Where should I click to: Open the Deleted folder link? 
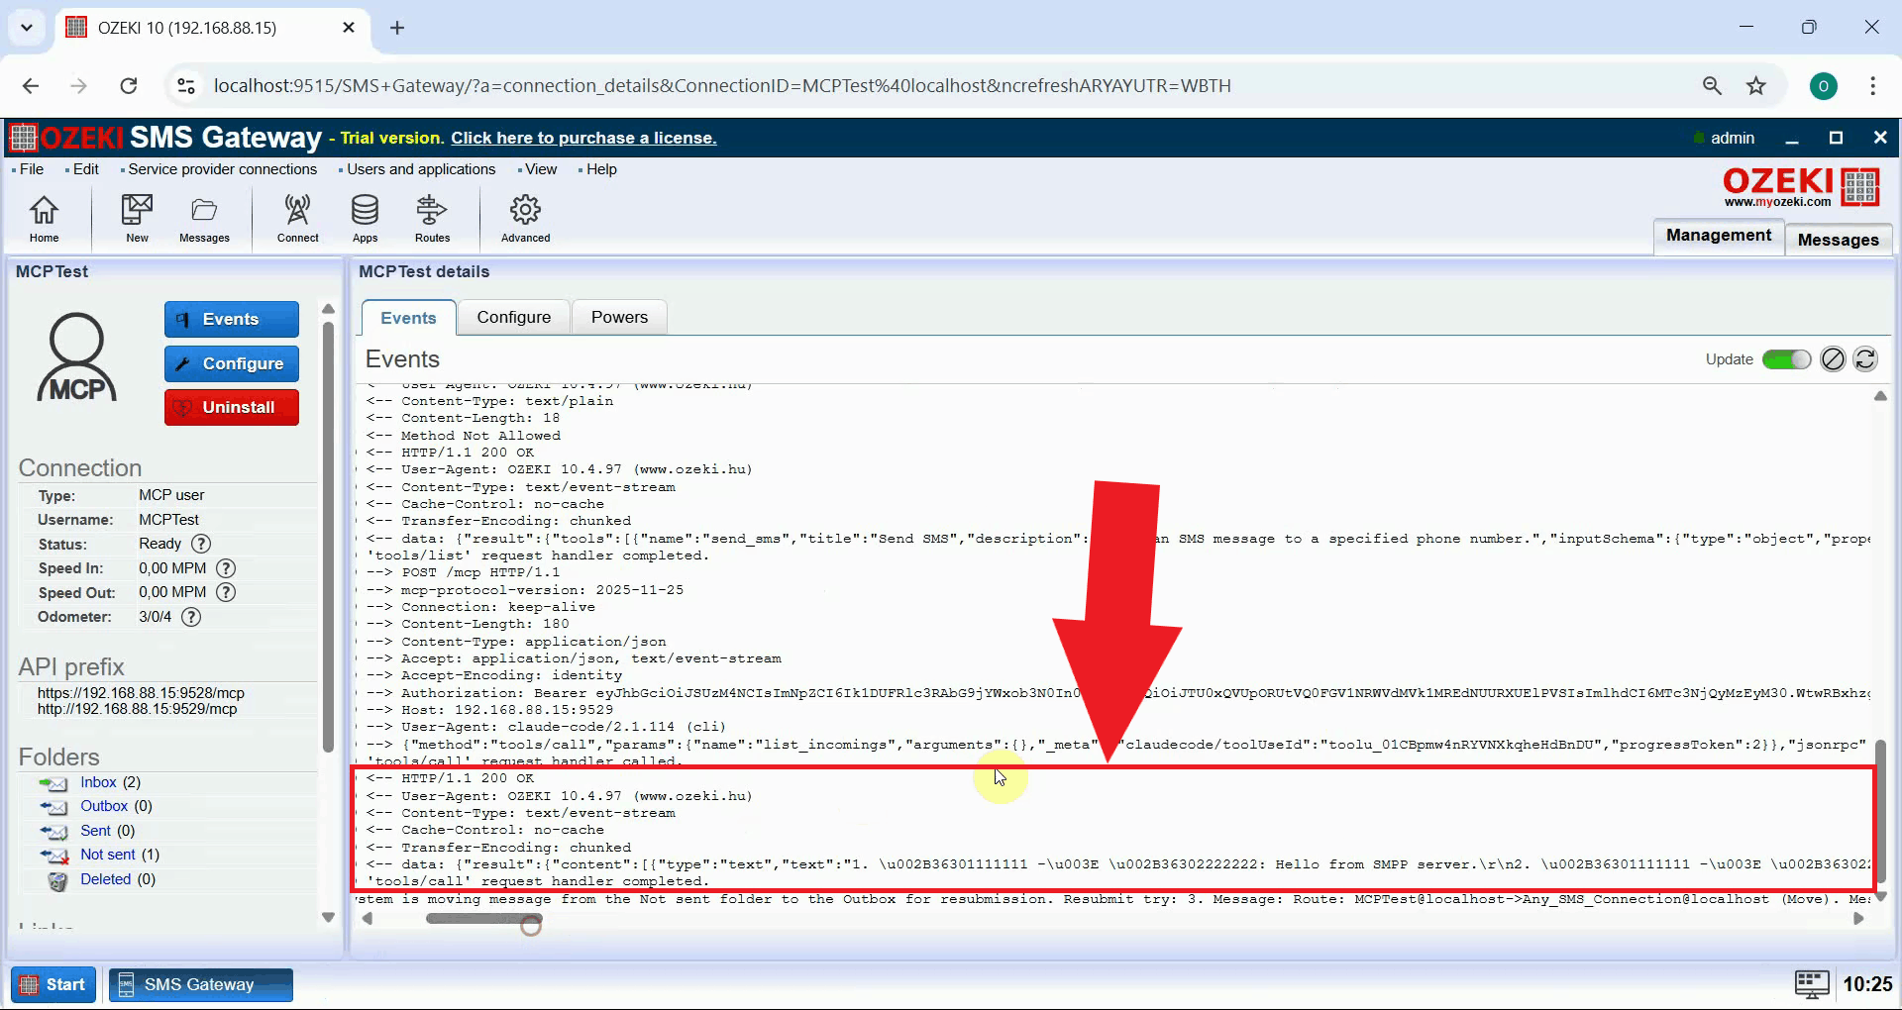click(x=118, y=879)
